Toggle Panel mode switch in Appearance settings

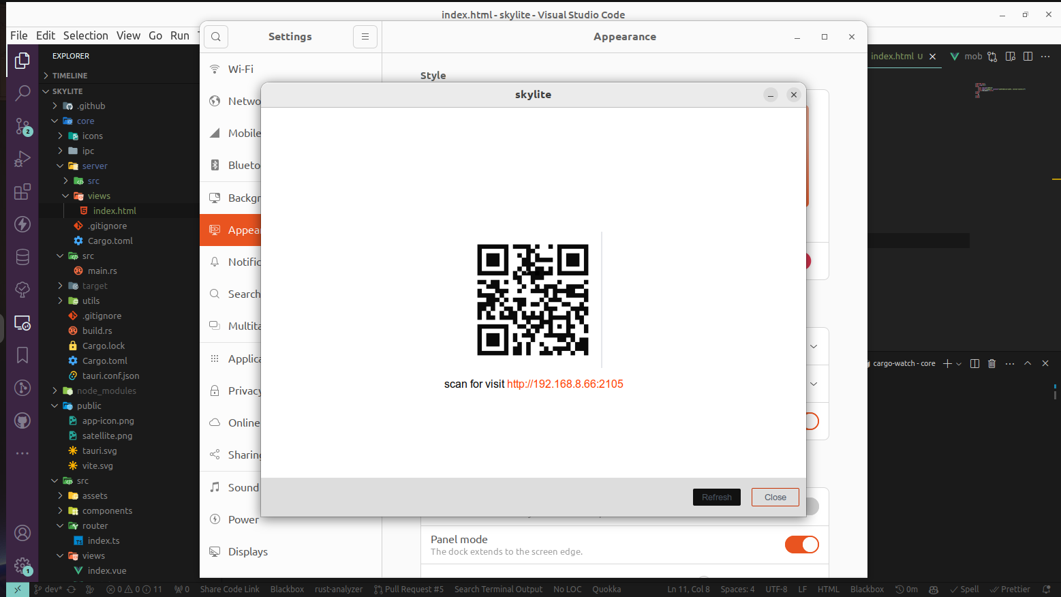click(802, 545)
